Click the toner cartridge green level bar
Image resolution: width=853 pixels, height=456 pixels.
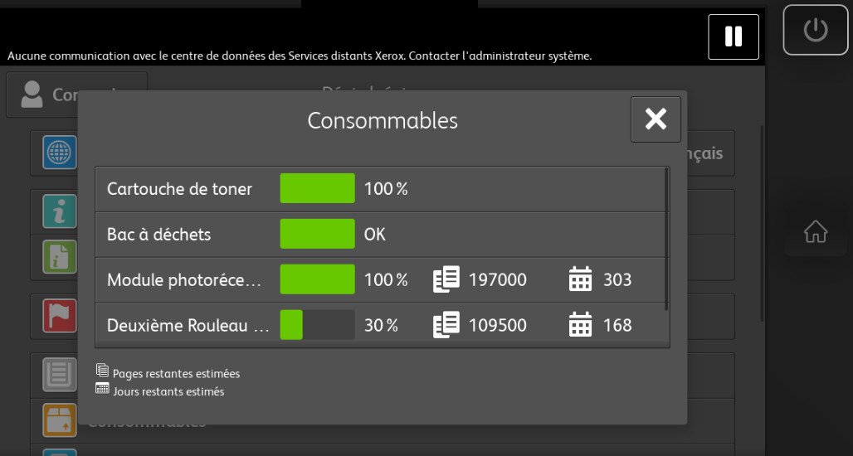click(317, 189)
